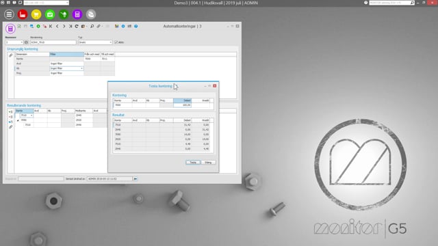Collapse the 7090 tree row
The width and height of the screenshot is (438, 246).
pyautogui.click(x=18, y=120)
